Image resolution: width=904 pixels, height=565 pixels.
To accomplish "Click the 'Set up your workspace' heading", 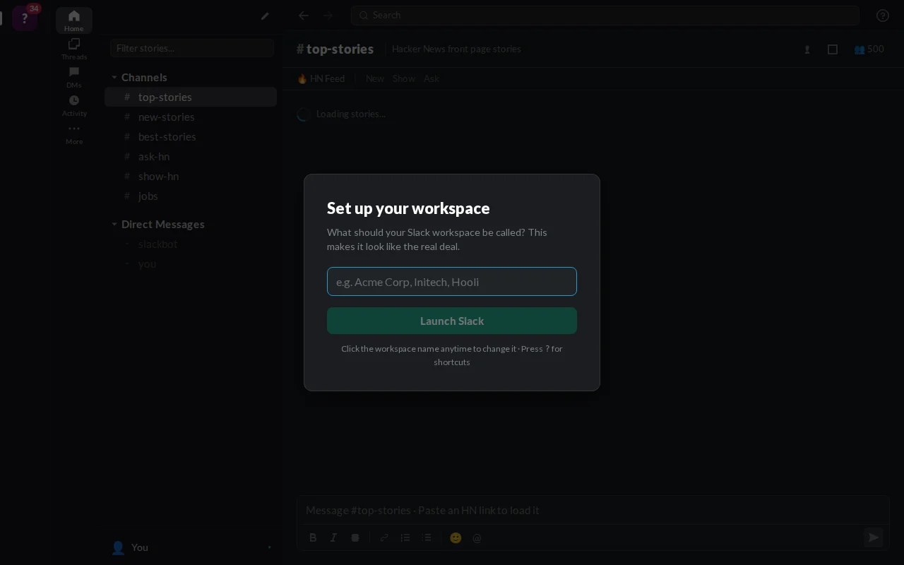I will [x=408, y=208].
